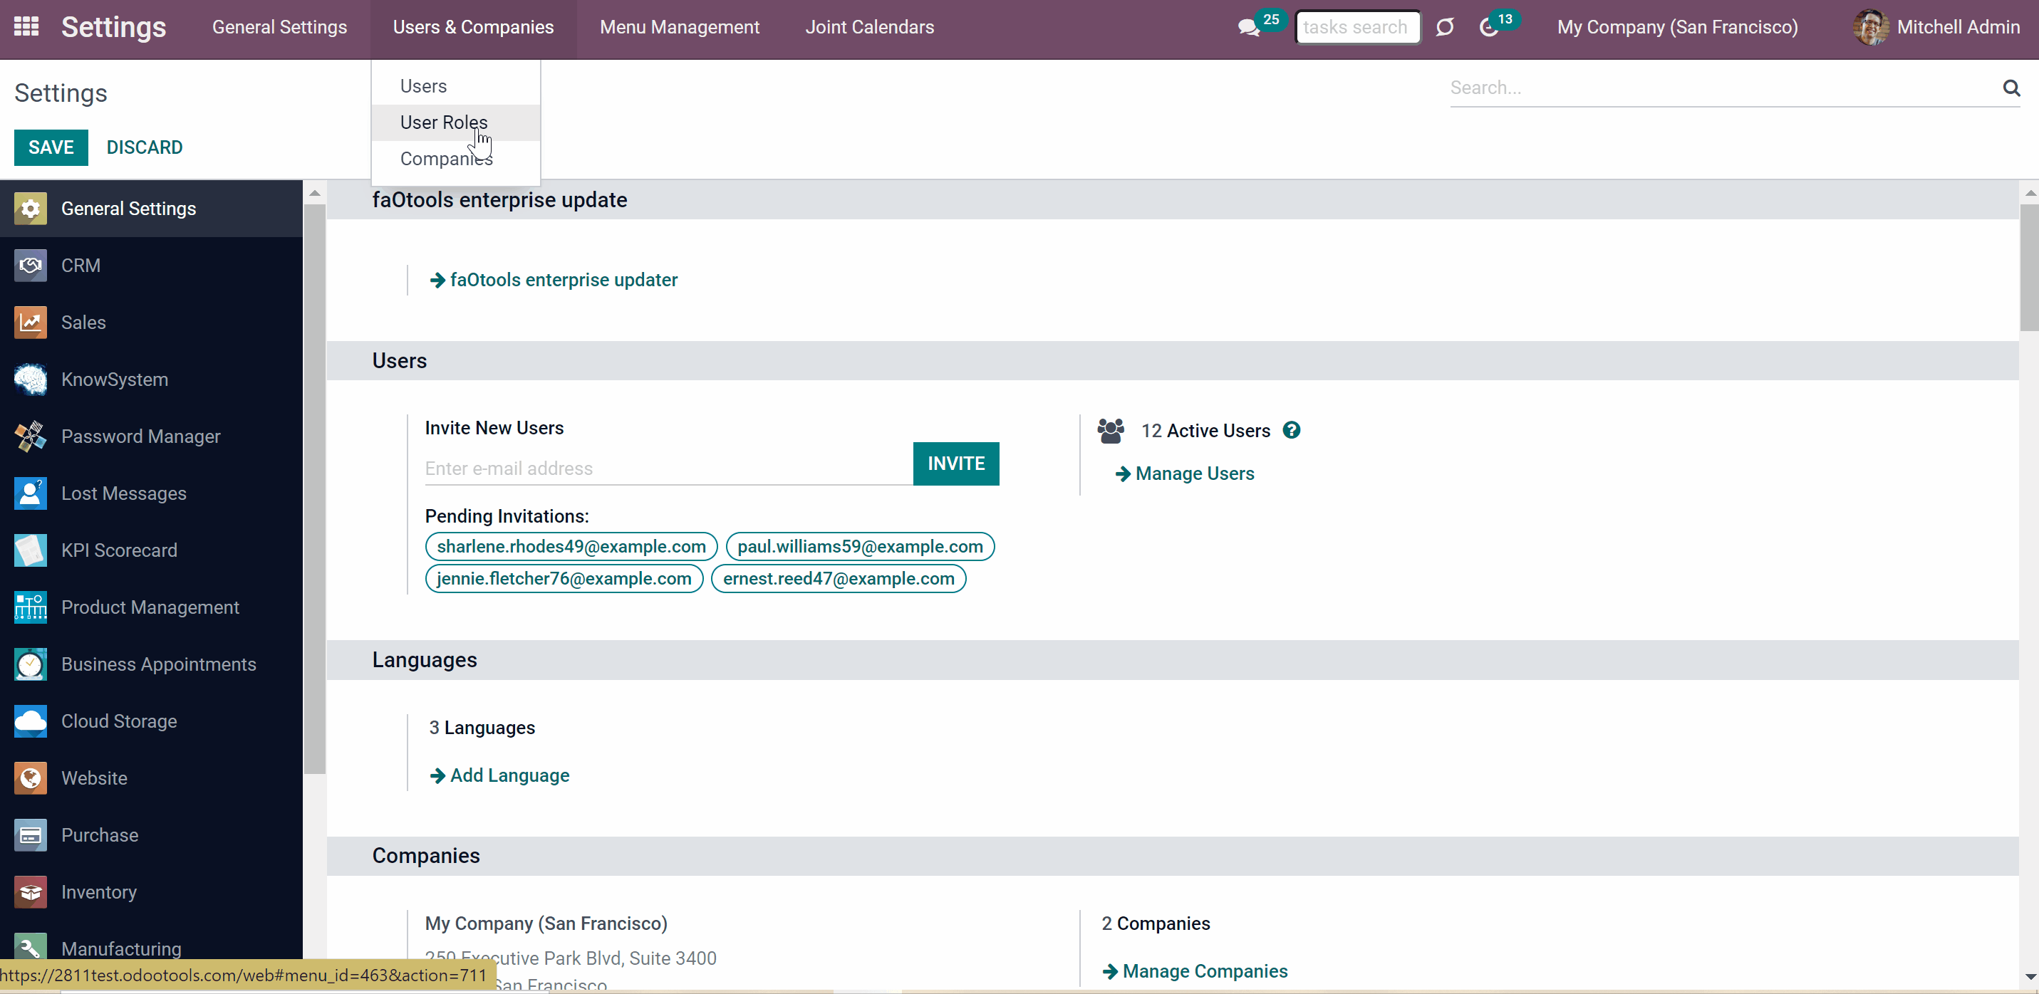
Task: Open the conversations chat icon with badge 25
Action: [x=1249, y=28]
